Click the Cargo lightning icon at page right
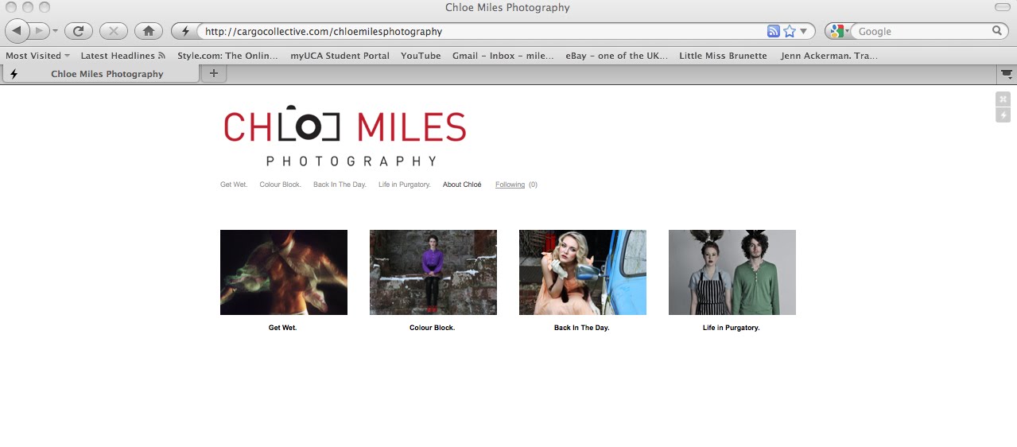1017x447 pixels. 1003,115
